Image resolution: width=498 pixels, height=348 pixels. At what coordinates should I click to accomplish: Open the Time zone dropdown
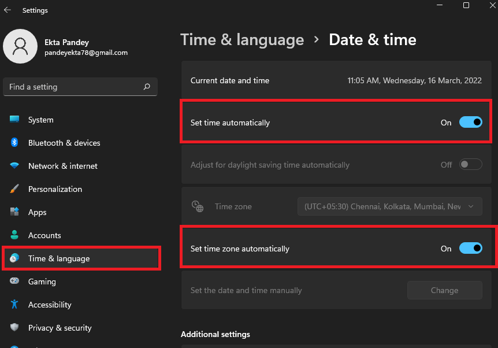[x=389, y=206]
